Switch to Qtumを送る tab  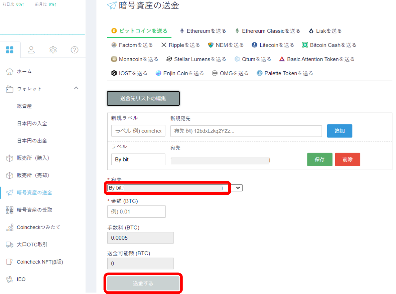[253, 59]
